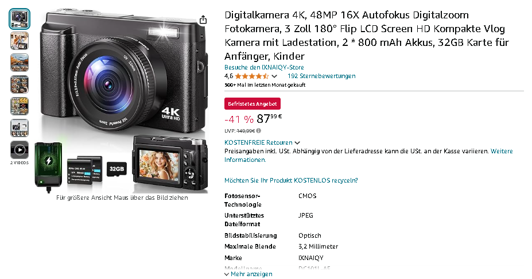
Task: Click the Befristetes Angebot badge
Action: pyautogui.click(x=252, y=103)
